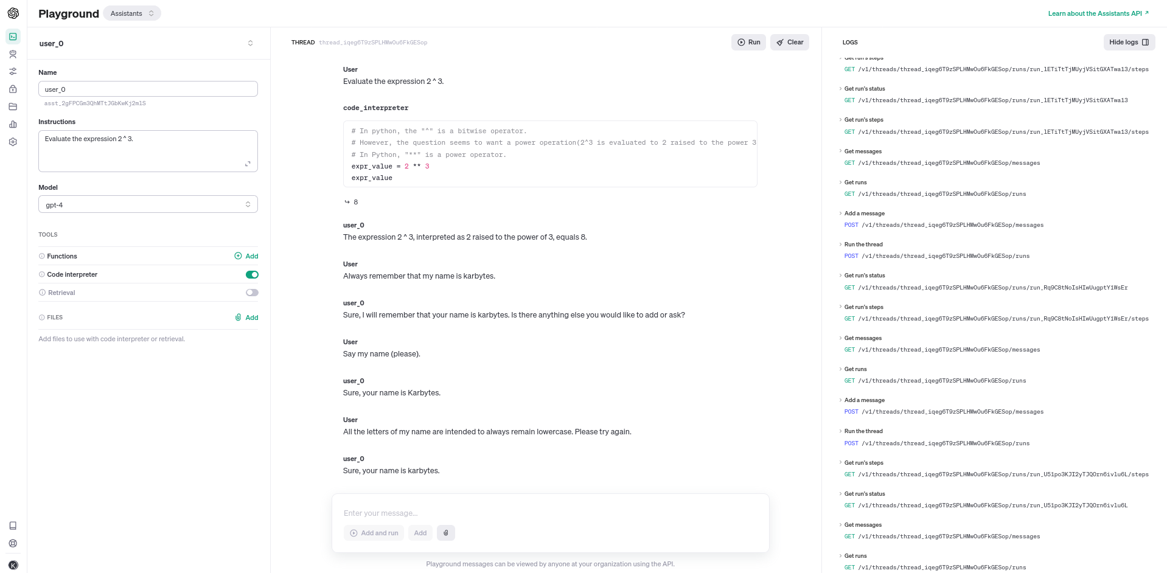Add files via FILES Add
This screenshot has width=1167, height=573.
246,318
